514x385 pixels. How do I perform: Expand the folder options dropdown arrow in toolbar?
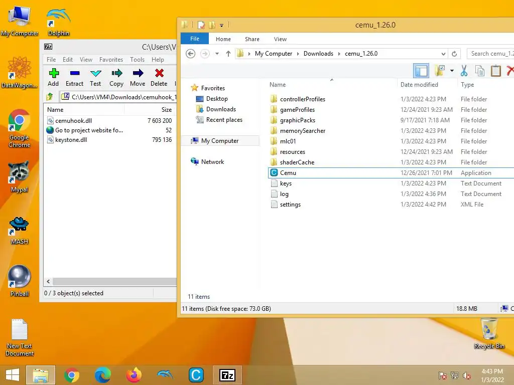(452, 71)
